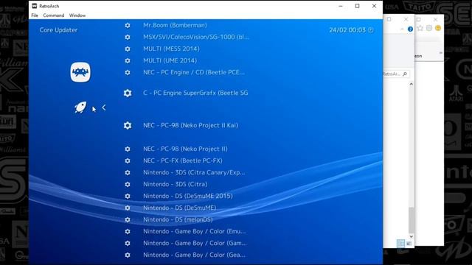Click bookmark star in background browser window
Image resolution: width=472 pixels, height=265 pixels.
[x=420, y=28]
